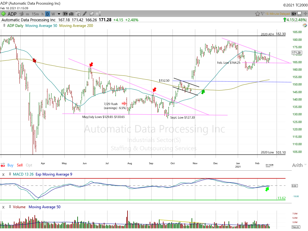The image size is (308, 231).
Task: Click the Volume pane reorder arrows
Action: [10, 207]
